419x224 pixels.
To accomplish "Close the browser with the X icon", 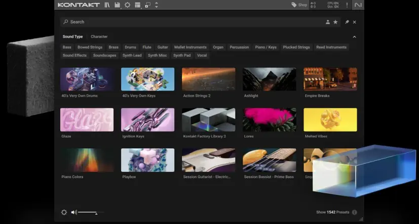I will (x=354, y=22).
